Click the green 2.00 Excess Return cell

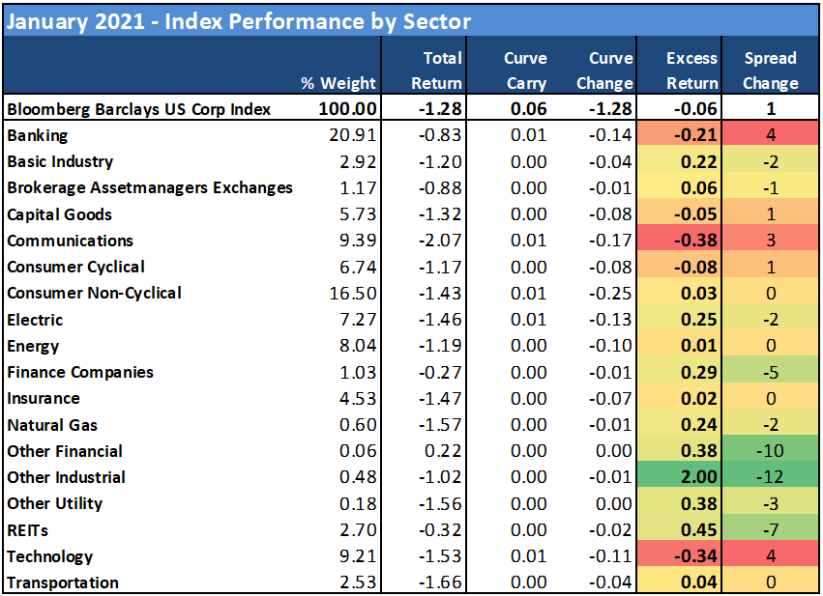(691, 477)
